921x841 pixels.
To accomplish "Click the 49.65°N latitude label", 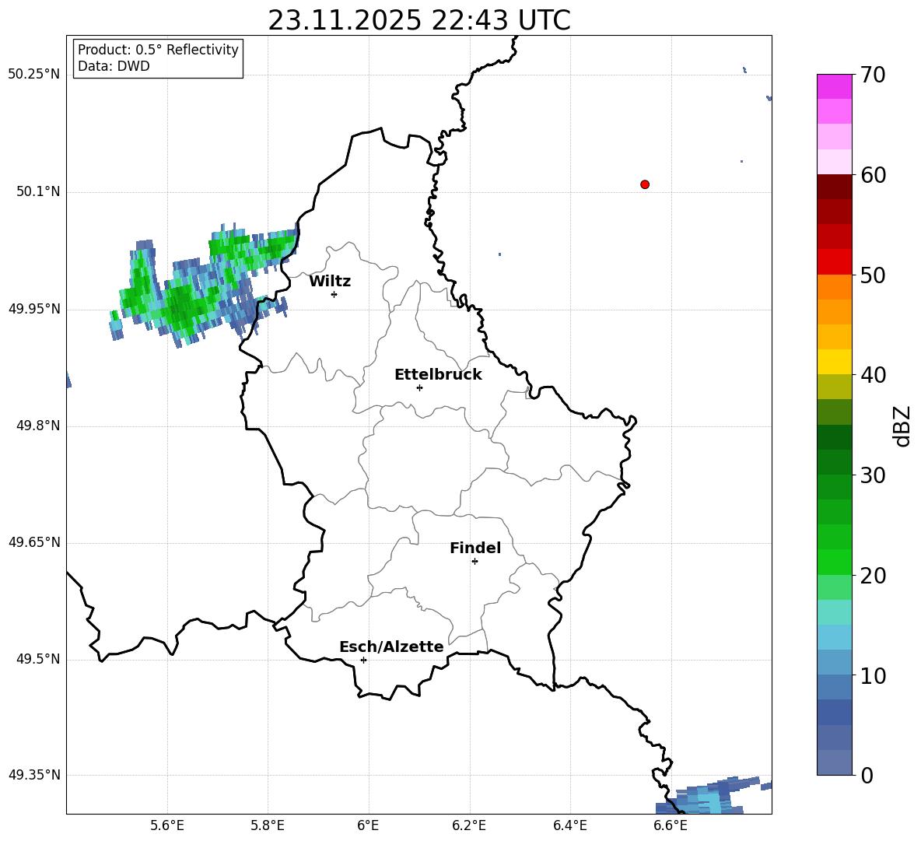I will coord(34,542).
